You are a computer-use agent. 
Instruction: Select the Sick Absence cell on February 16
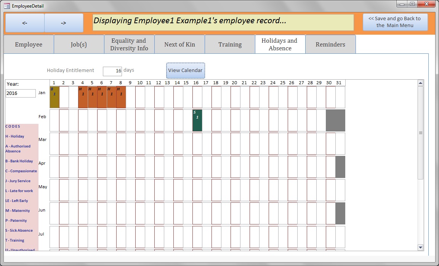[x=197, y=120]
